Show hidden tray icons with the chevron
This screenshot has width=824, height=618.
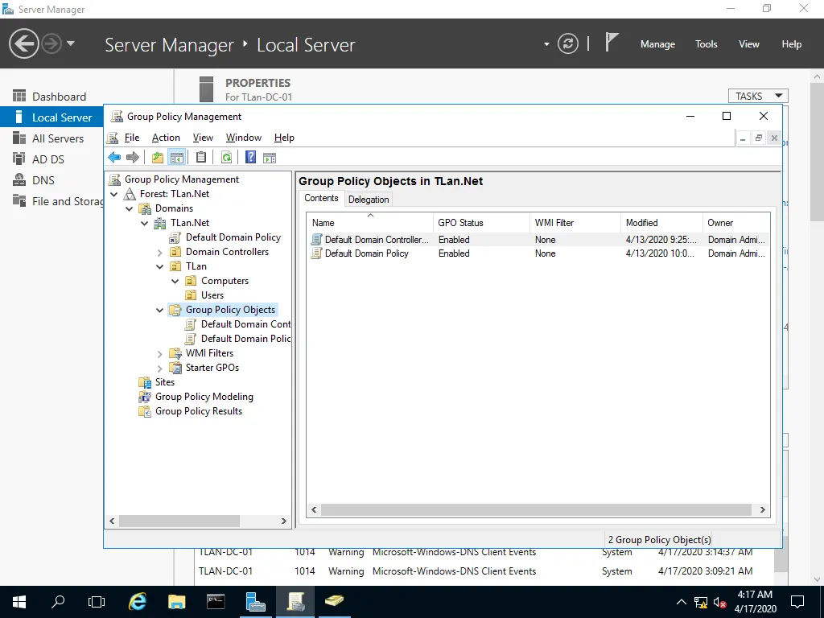click(681, 602)
